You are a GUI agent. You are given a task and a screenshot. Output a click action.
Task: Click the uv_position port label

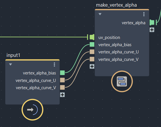coord(109,38)
